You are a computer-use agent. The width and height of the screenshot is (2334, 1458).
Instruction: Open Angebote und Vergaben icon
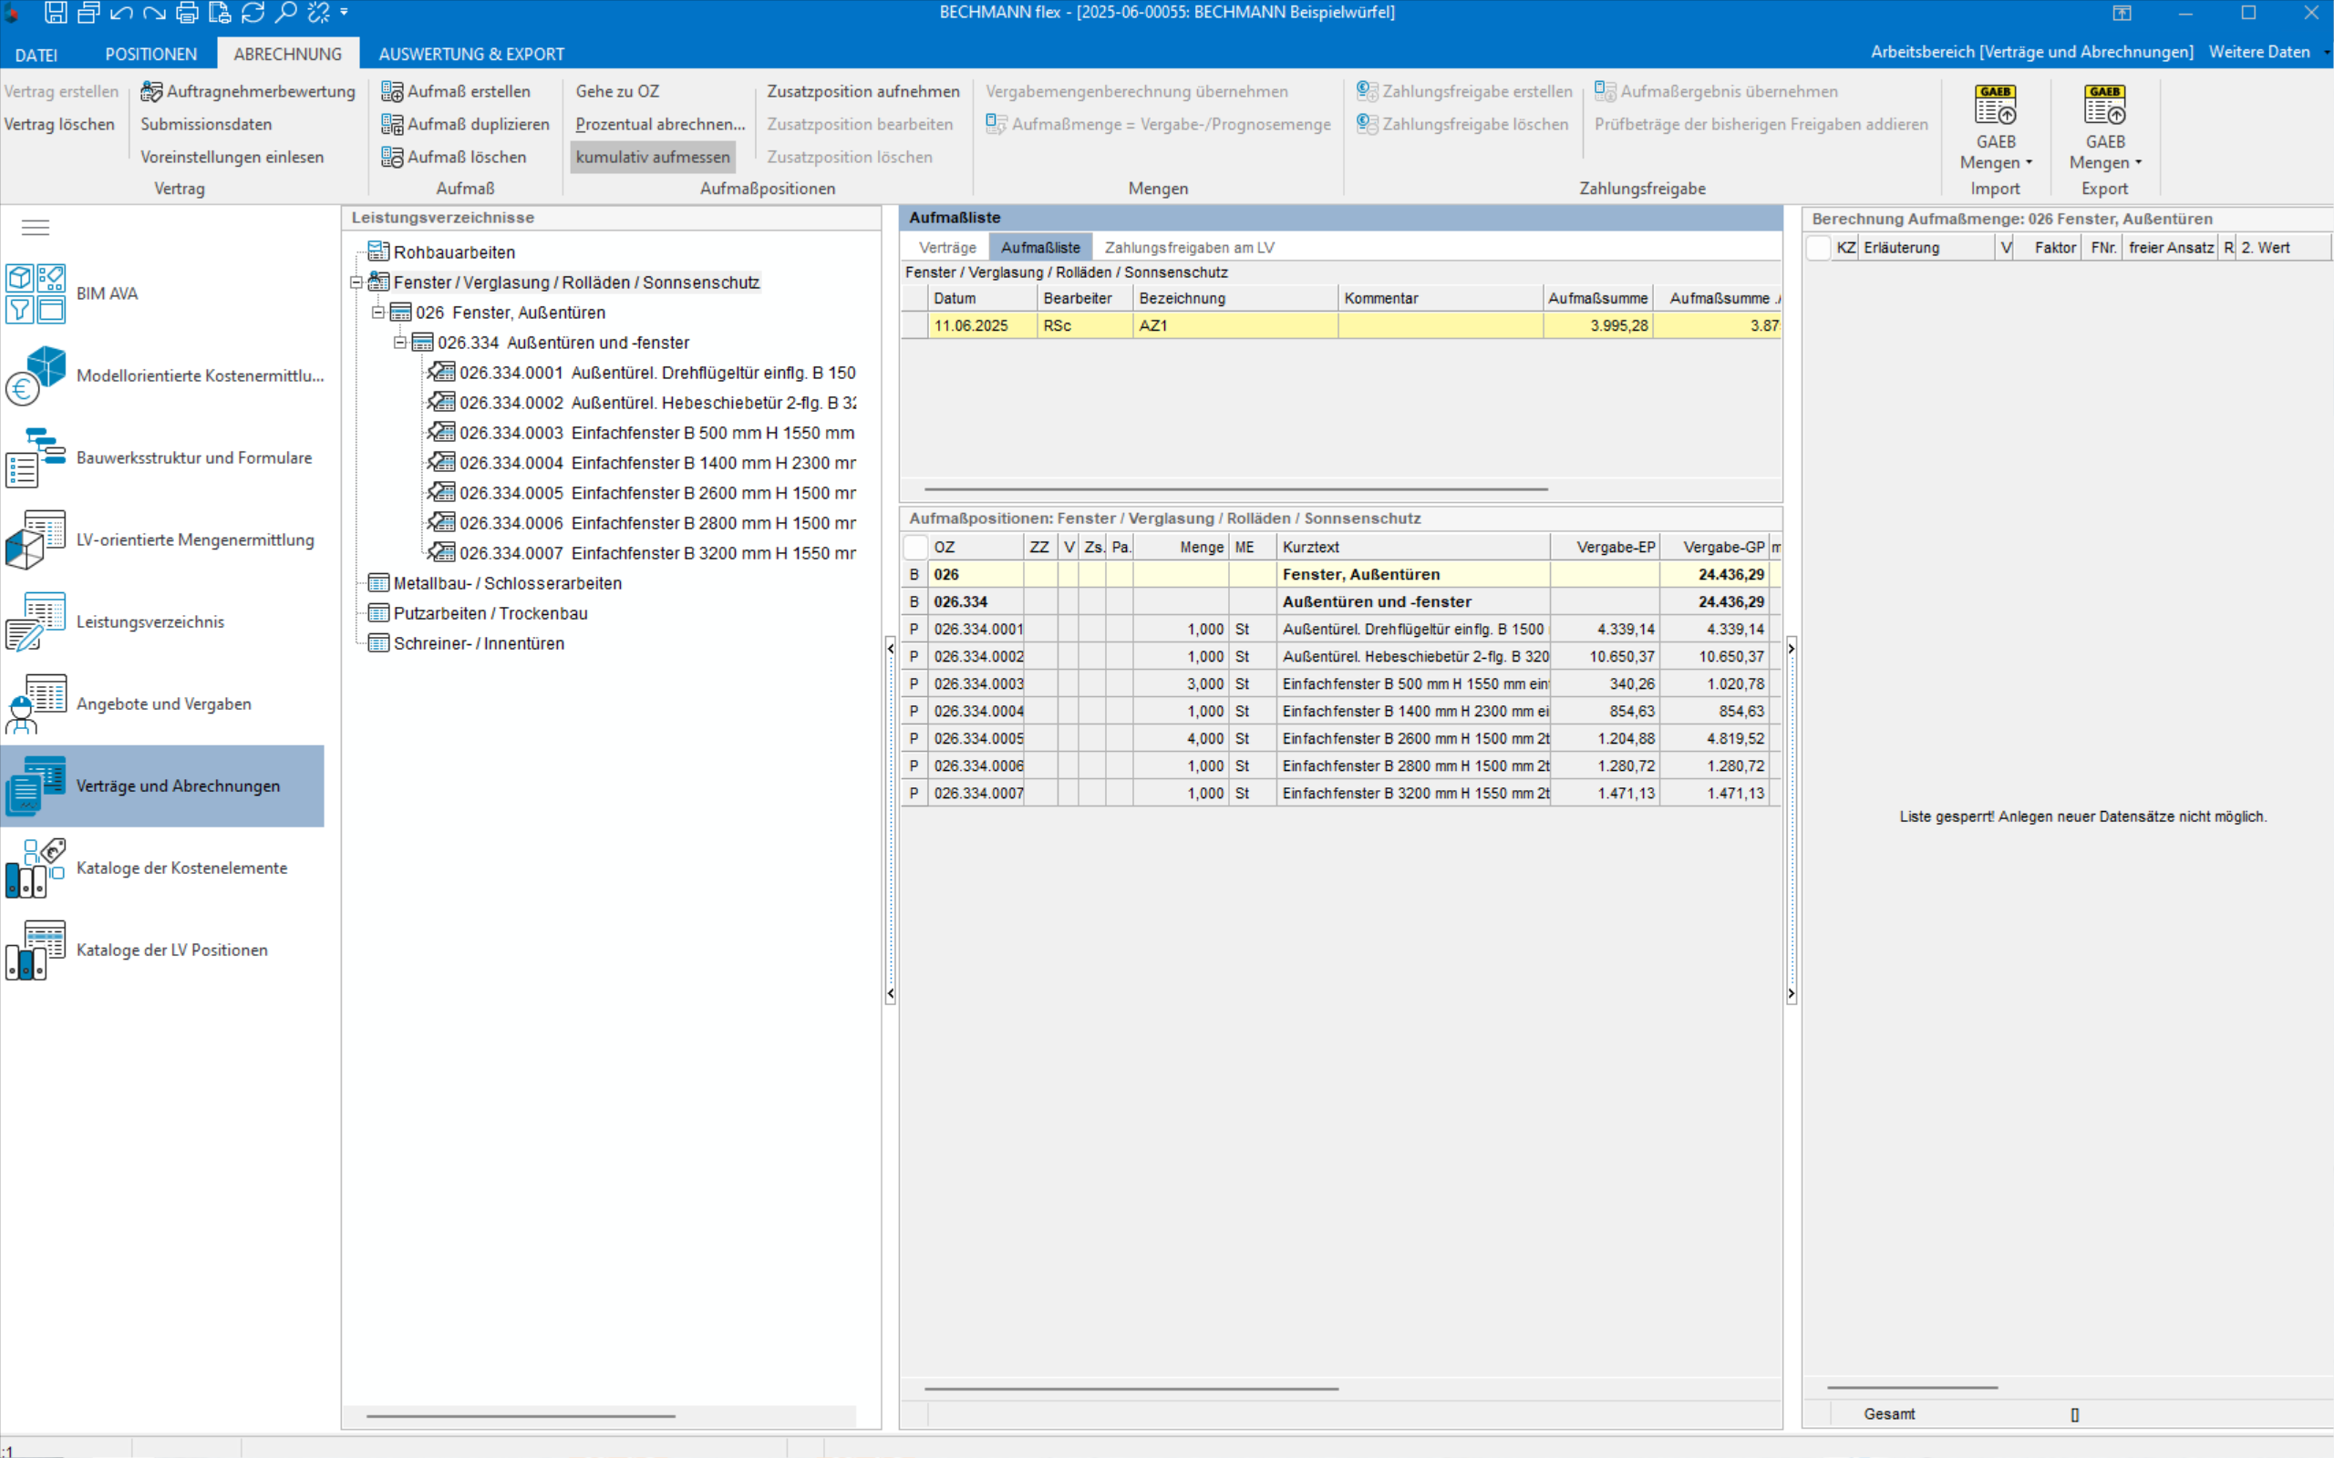(36, 703)
